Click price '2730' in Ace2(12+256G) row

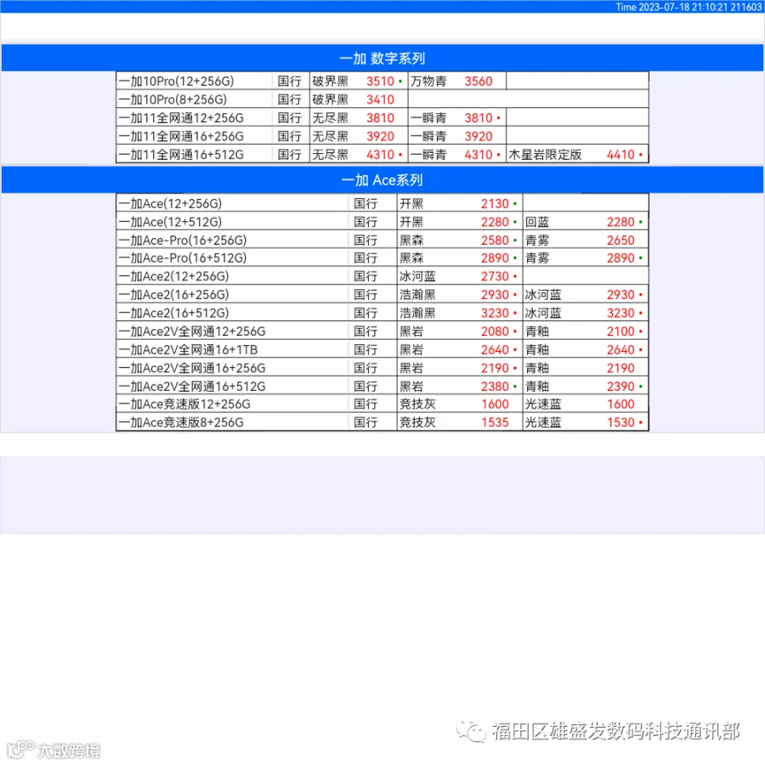point(495,276)
